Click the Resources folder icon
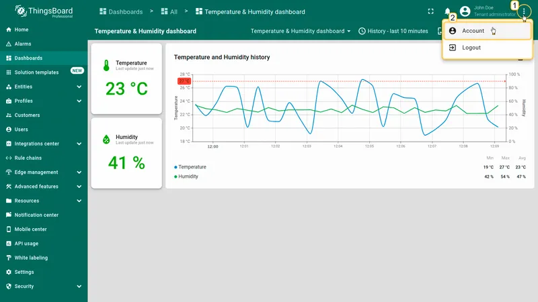This screenshot has width=538, height=302. tap(9, 201)
